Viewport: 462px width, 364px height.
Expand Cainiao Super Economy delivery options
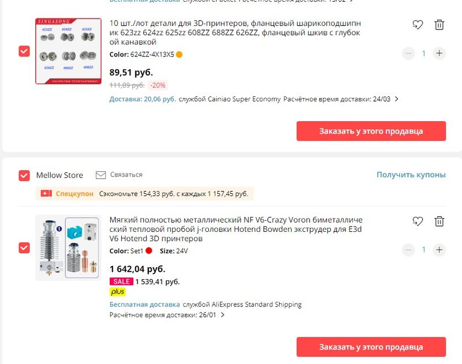pyautogui.click(x=396, y=99)
